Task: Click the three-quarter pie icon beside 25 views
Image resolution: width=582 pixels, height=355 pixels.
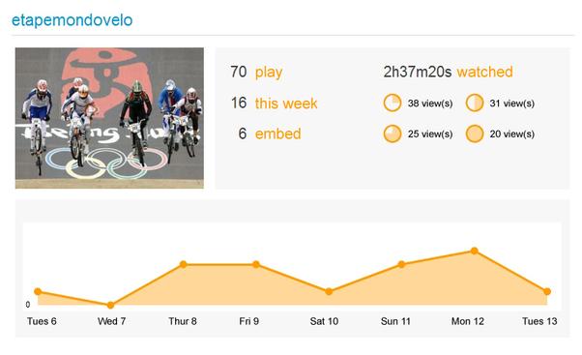Action: [392, 133]
